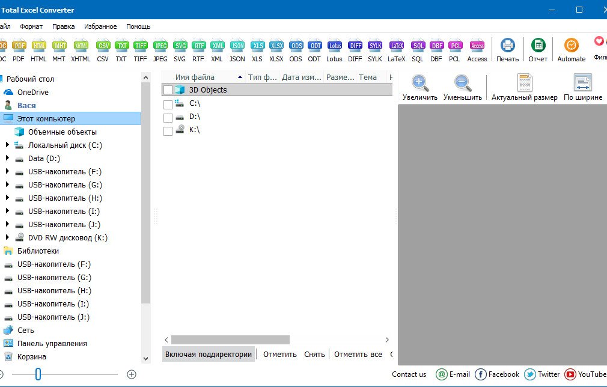
Task: Expand DVD RW дисковод (K:) node
Action: click(7, 237)
